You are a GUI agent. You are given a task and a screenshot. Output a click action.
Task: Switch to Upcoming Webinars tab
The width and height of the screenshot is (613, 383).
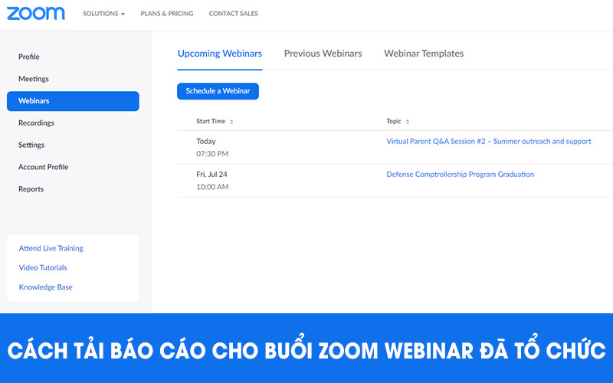coord(220,54)
